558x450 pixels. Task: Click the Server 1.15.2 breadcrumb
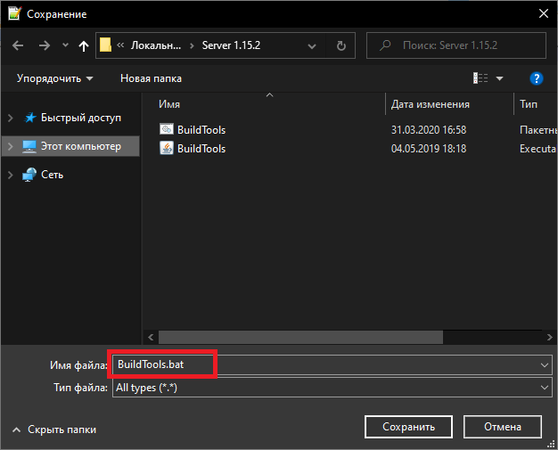(x=231, y=45)
